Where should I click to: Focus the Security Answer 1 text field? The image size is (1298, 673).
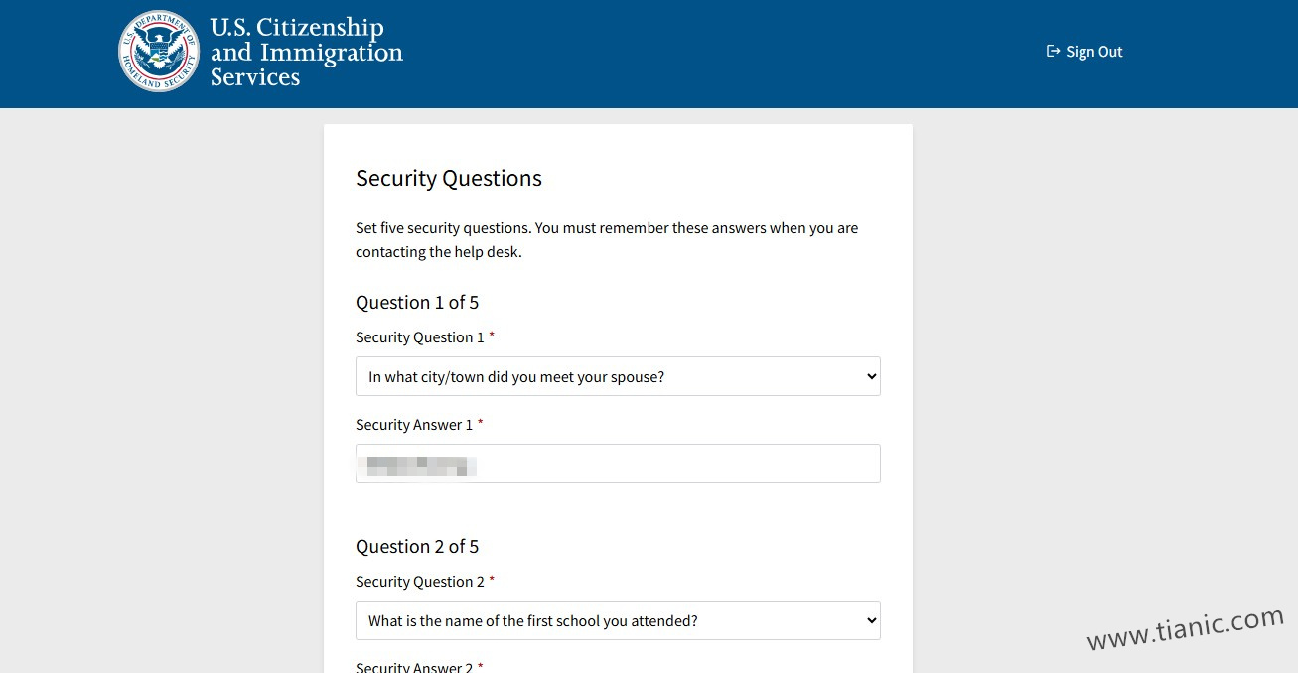[x=618, y=464]
